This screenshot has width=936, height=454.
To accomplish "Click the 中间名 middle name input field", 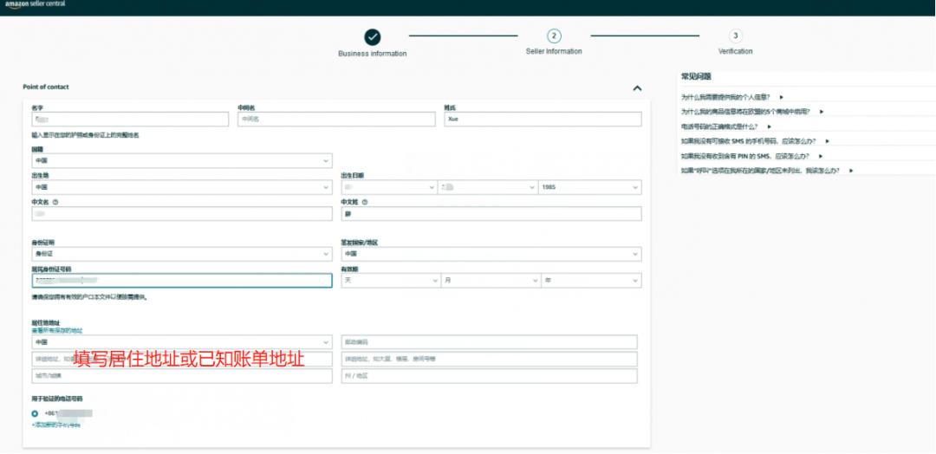I will pyautogui.click(x=336, y=120).
